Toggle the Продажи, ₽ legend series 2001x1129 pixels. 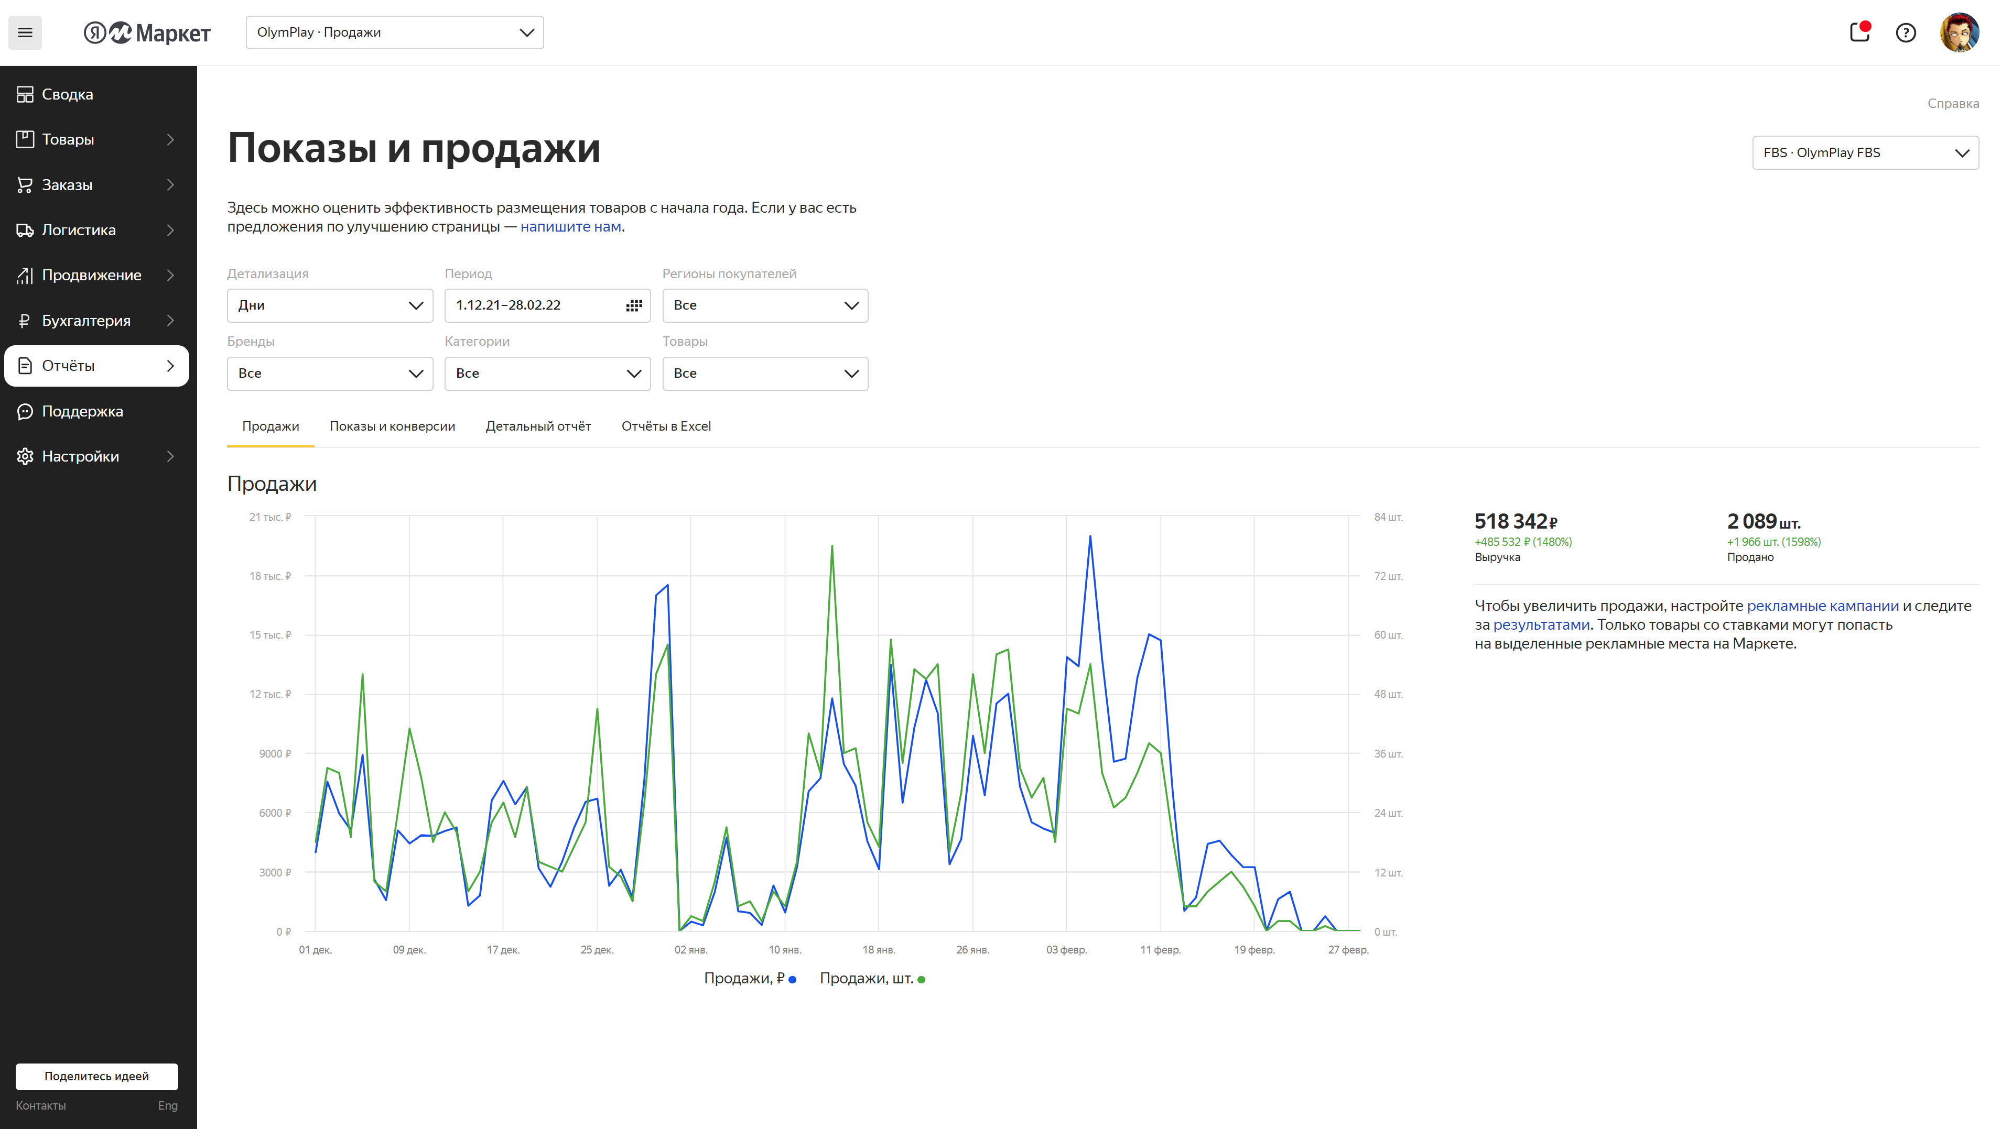(x=750, y=978)
